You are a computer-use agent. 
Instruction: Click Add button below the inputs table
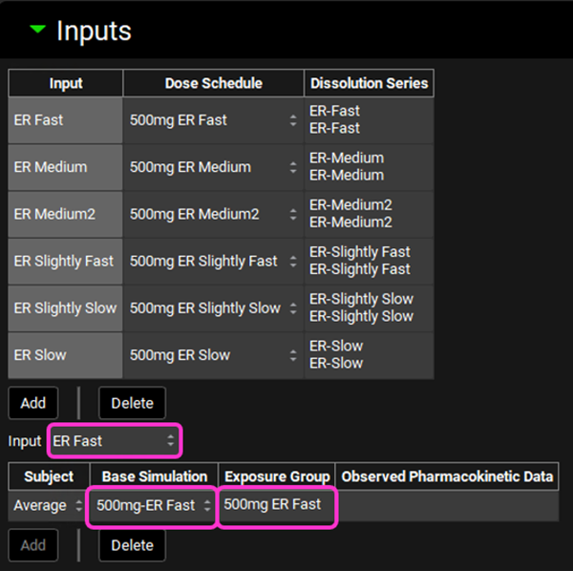pos(33,403)
